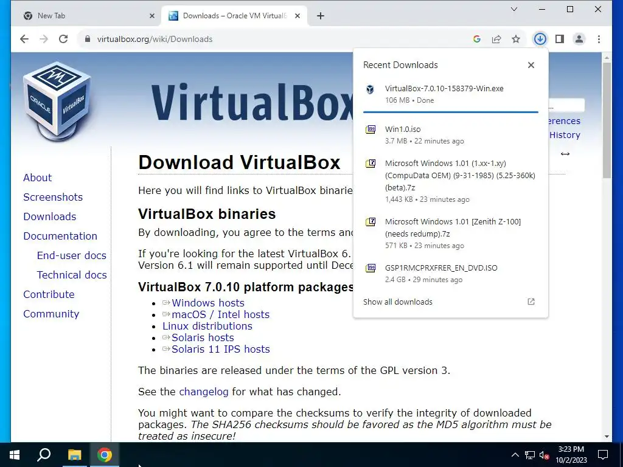Click the page vertical scrollbar thumb
The width and height of the screenshot is (623, 467).
tap(607, 120)
